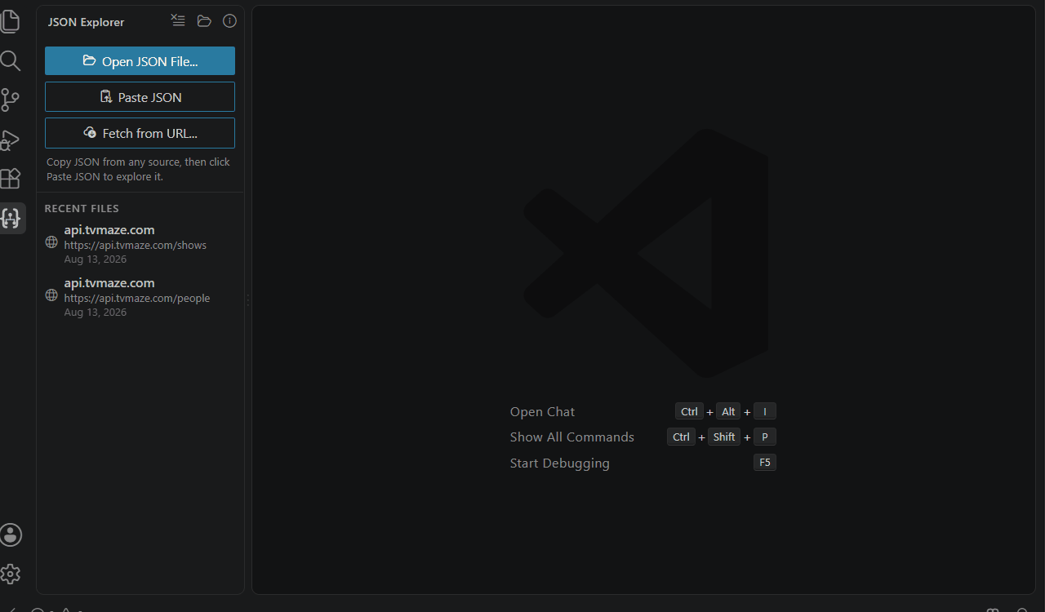Open the Explorer view in the activity bar

tap(11, 21)
